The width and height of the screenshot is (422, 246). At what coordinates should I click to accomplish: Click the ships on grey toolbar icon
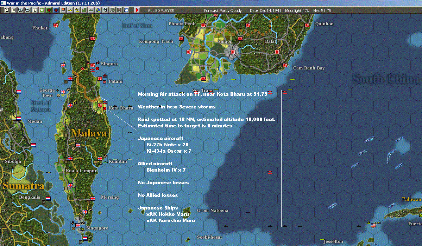coord(91,10)
